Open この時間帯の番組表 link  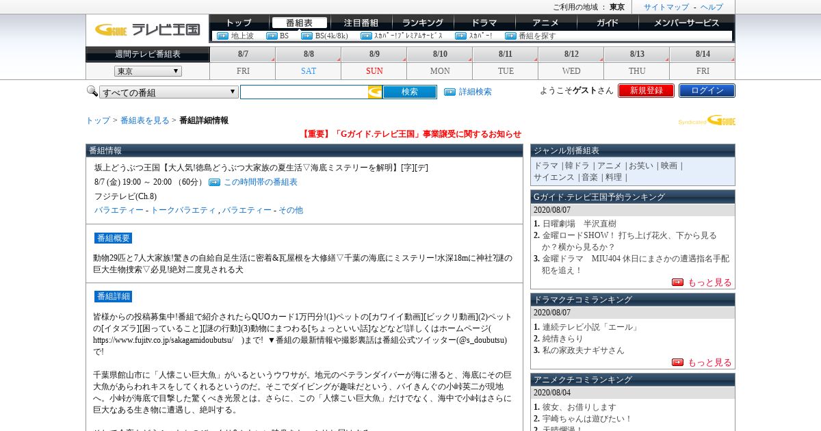[x=261, y=182]
